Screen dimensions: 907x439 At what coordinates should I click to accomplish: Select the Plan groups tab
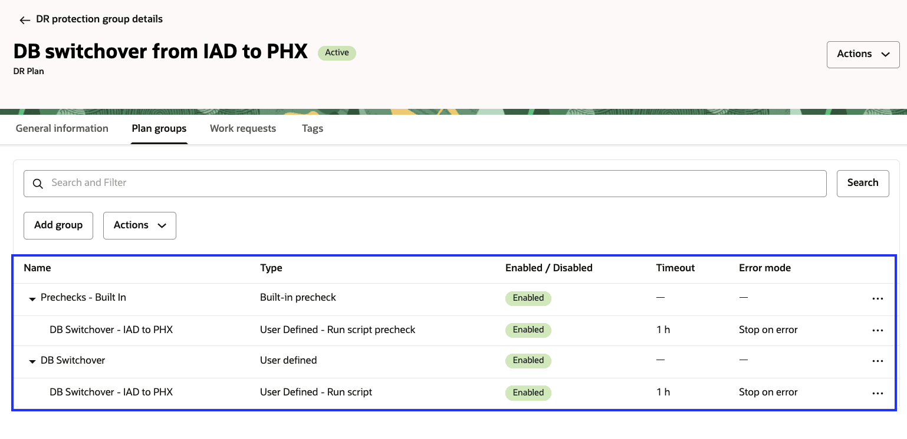pyautogui.click(x=159, y=128)
